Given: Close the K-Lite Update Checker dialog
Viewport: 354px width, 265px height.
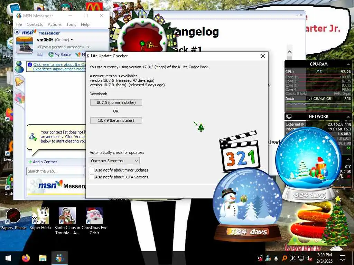Looking at the screenshot, I should click(x=263, y=56).
